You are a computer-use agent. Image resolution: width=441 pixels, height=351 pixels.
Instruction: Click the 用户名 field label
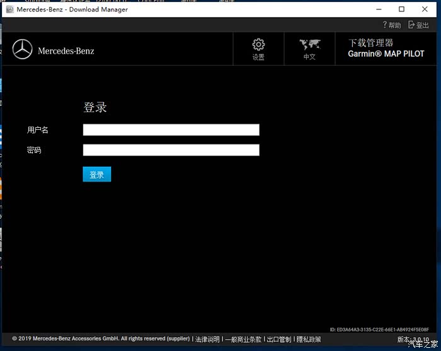pos(38,130)
